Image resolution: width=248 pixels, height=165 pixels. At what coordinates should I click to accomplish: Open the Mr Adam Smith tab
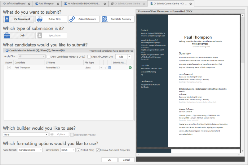pos(85,4)
